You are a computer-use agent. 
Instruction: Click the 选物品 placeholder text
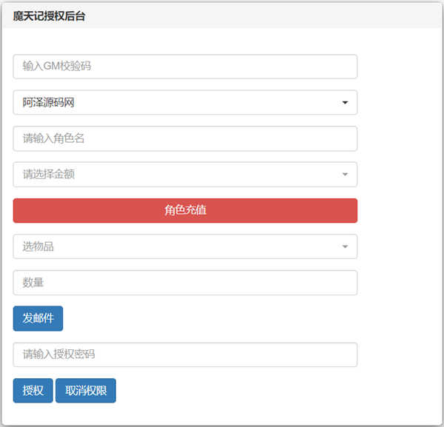point(38,247)
